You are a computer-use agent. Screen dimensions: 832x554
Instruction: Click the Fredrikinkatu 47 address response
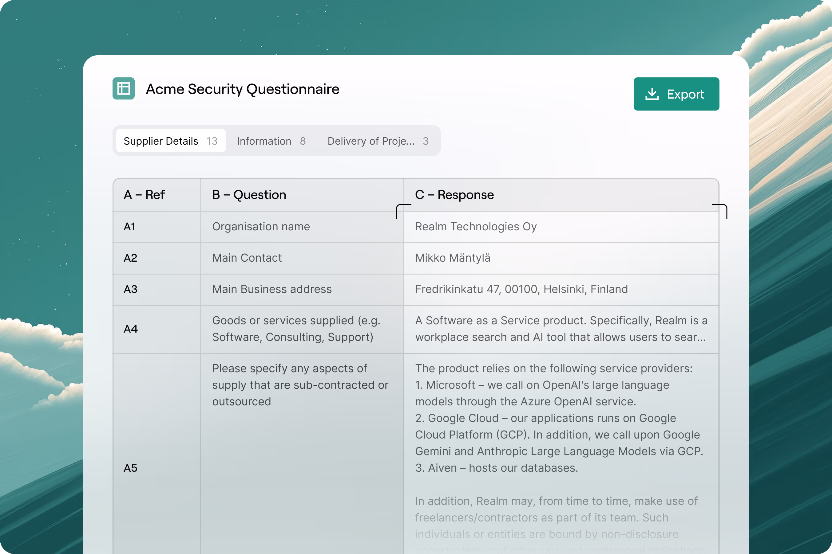tap(521, 289)
